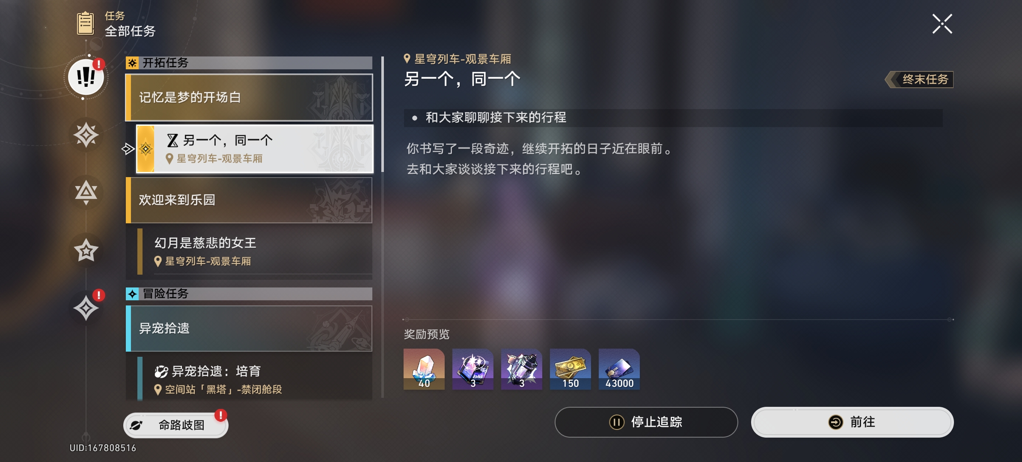Select the adventure mission diamond filter icon

(x=86, y=308)
